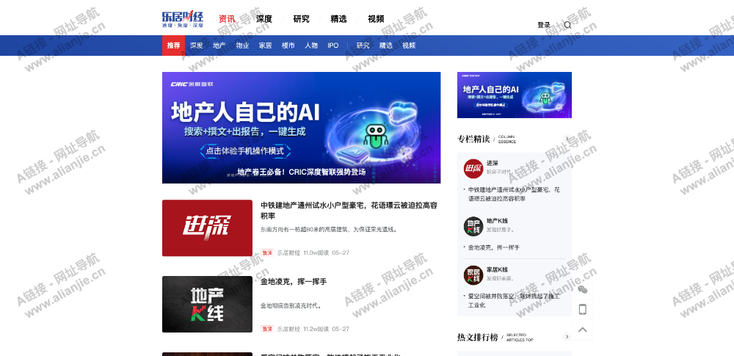Click the 11.0w阅读 read count
This screenshot has width=734, height=356.
tap(316, 253)
